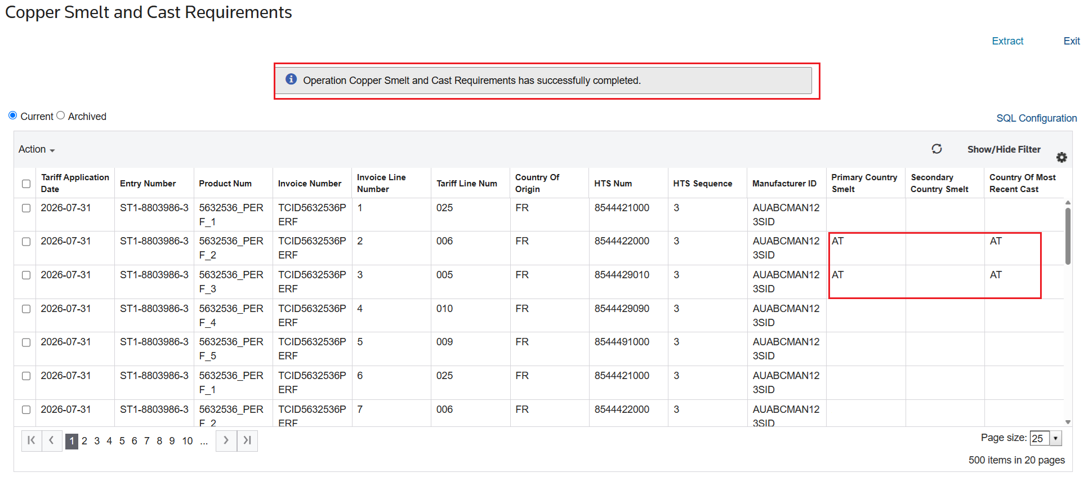Screen dimensions: 1084x481
Task: Go to next page arrow icon
Action: 226,440
